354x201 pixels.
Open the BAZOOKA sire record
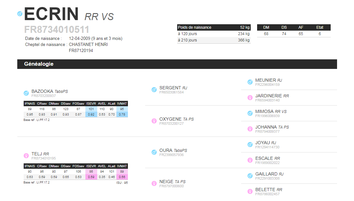(42, 91)
